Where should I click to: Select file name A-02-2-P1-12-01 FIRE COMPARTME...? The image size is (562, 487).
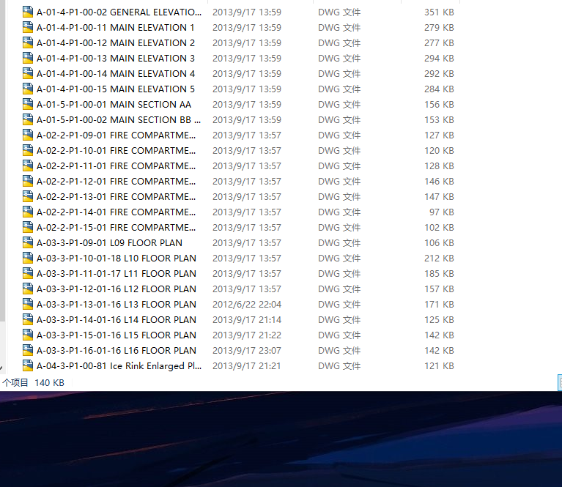[116, 182]
